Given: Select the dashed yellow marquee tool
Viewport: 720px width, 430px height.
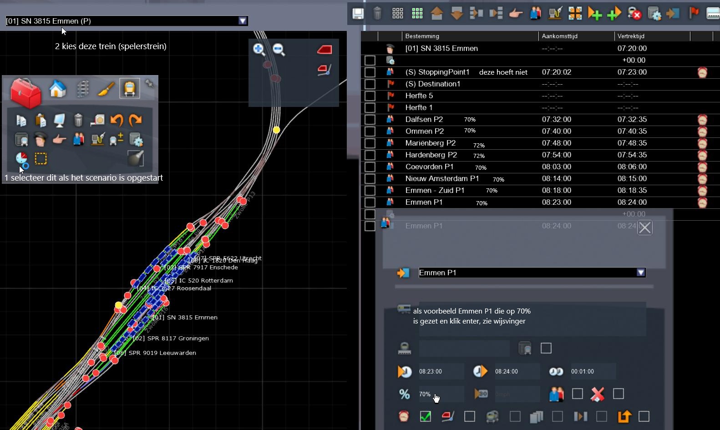Looking at the screenshot, I should point(41,159).
